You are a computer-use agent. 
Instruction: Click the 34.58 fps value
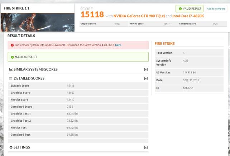[x=72, y=135]
